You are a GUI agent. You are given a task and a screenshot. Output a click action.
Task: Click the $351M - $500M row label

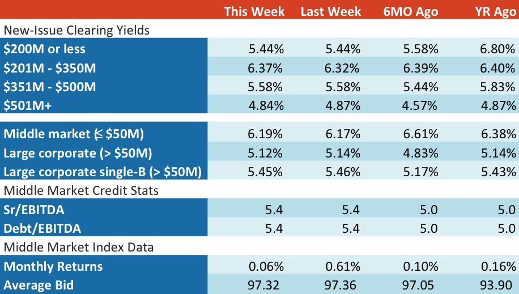[50, 87]
